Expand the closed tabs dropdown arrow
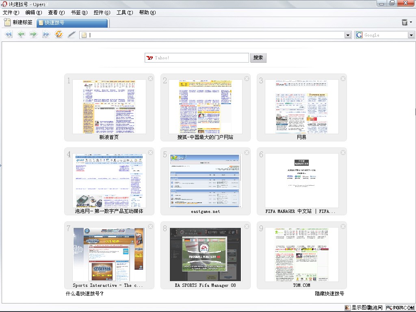The height and width of the screenshot is (312, 416). [x=411, y=22]
